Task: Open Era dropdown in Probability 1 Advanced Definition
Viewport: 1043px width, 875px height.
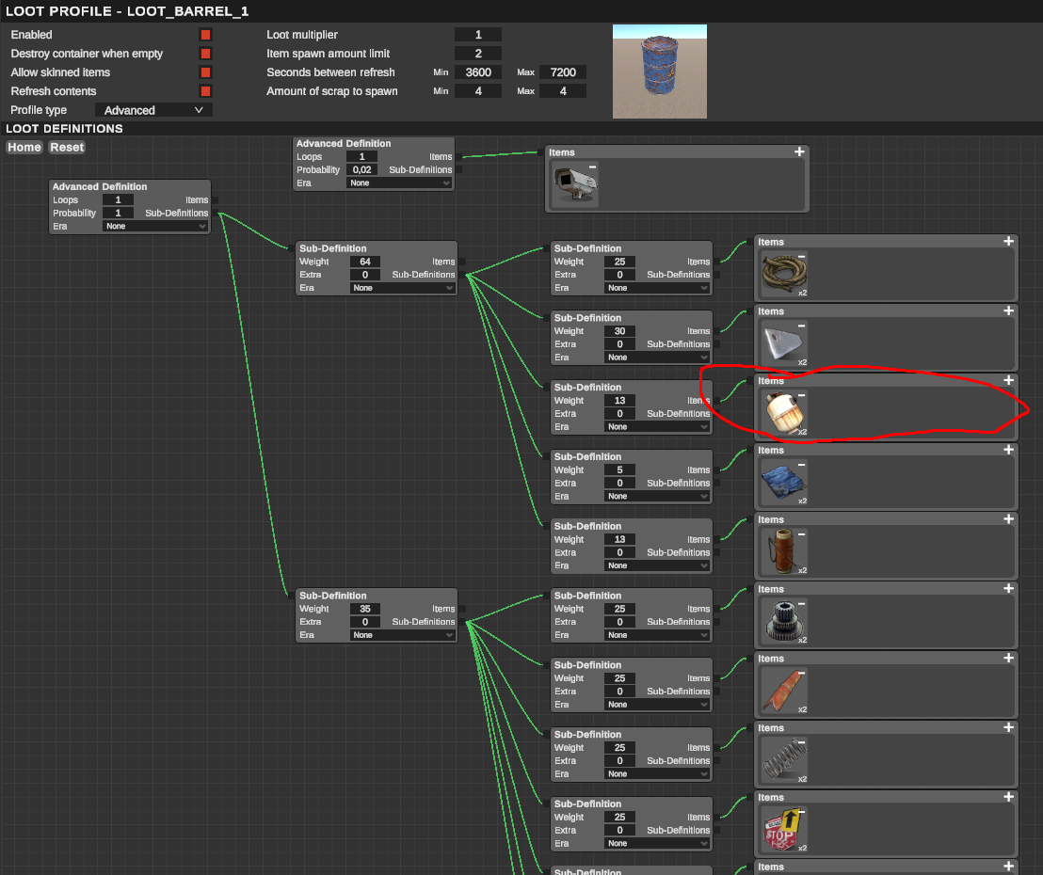Action: tap(155, 226)
